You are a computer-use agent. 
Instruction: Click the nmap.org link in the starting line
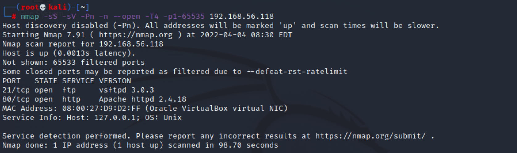136,35
